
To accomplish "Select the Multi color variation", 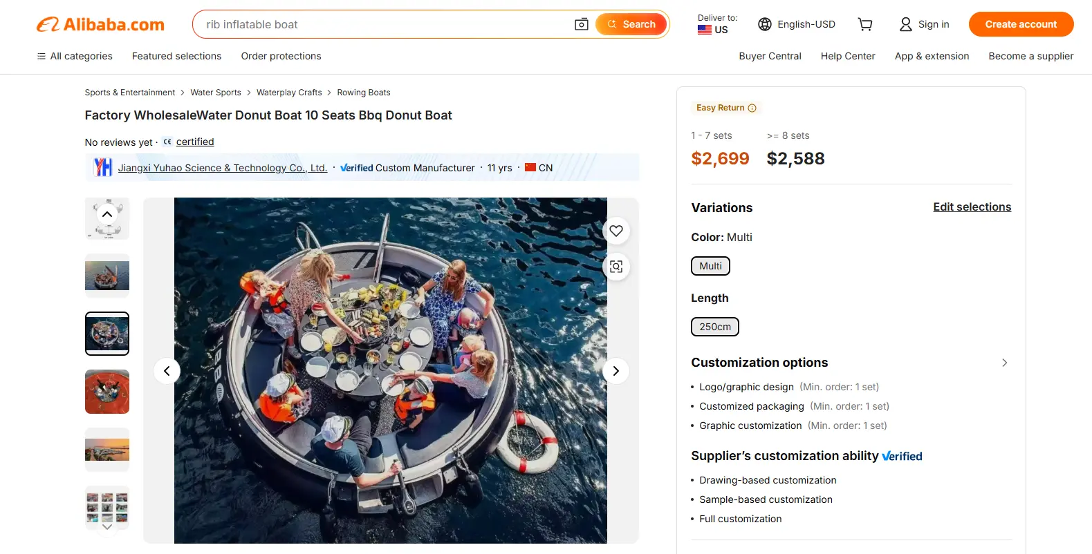I will pyautogui.click(x=710, y=265).
